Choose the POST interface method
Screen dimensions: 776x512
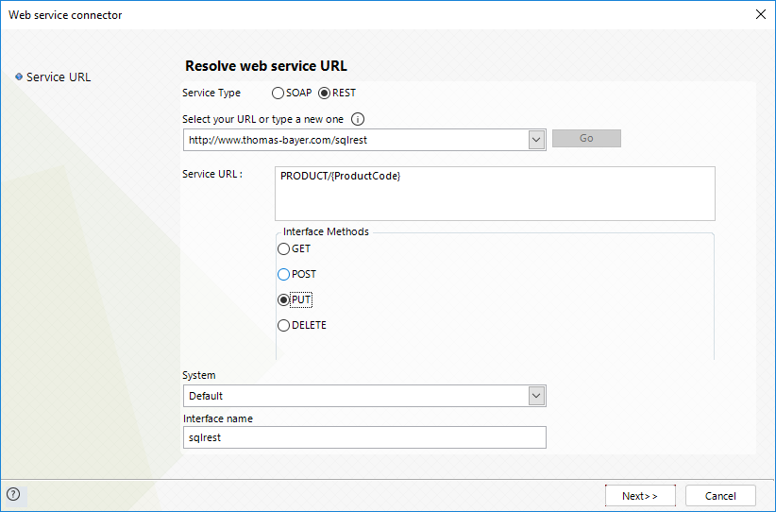point(296,274)
